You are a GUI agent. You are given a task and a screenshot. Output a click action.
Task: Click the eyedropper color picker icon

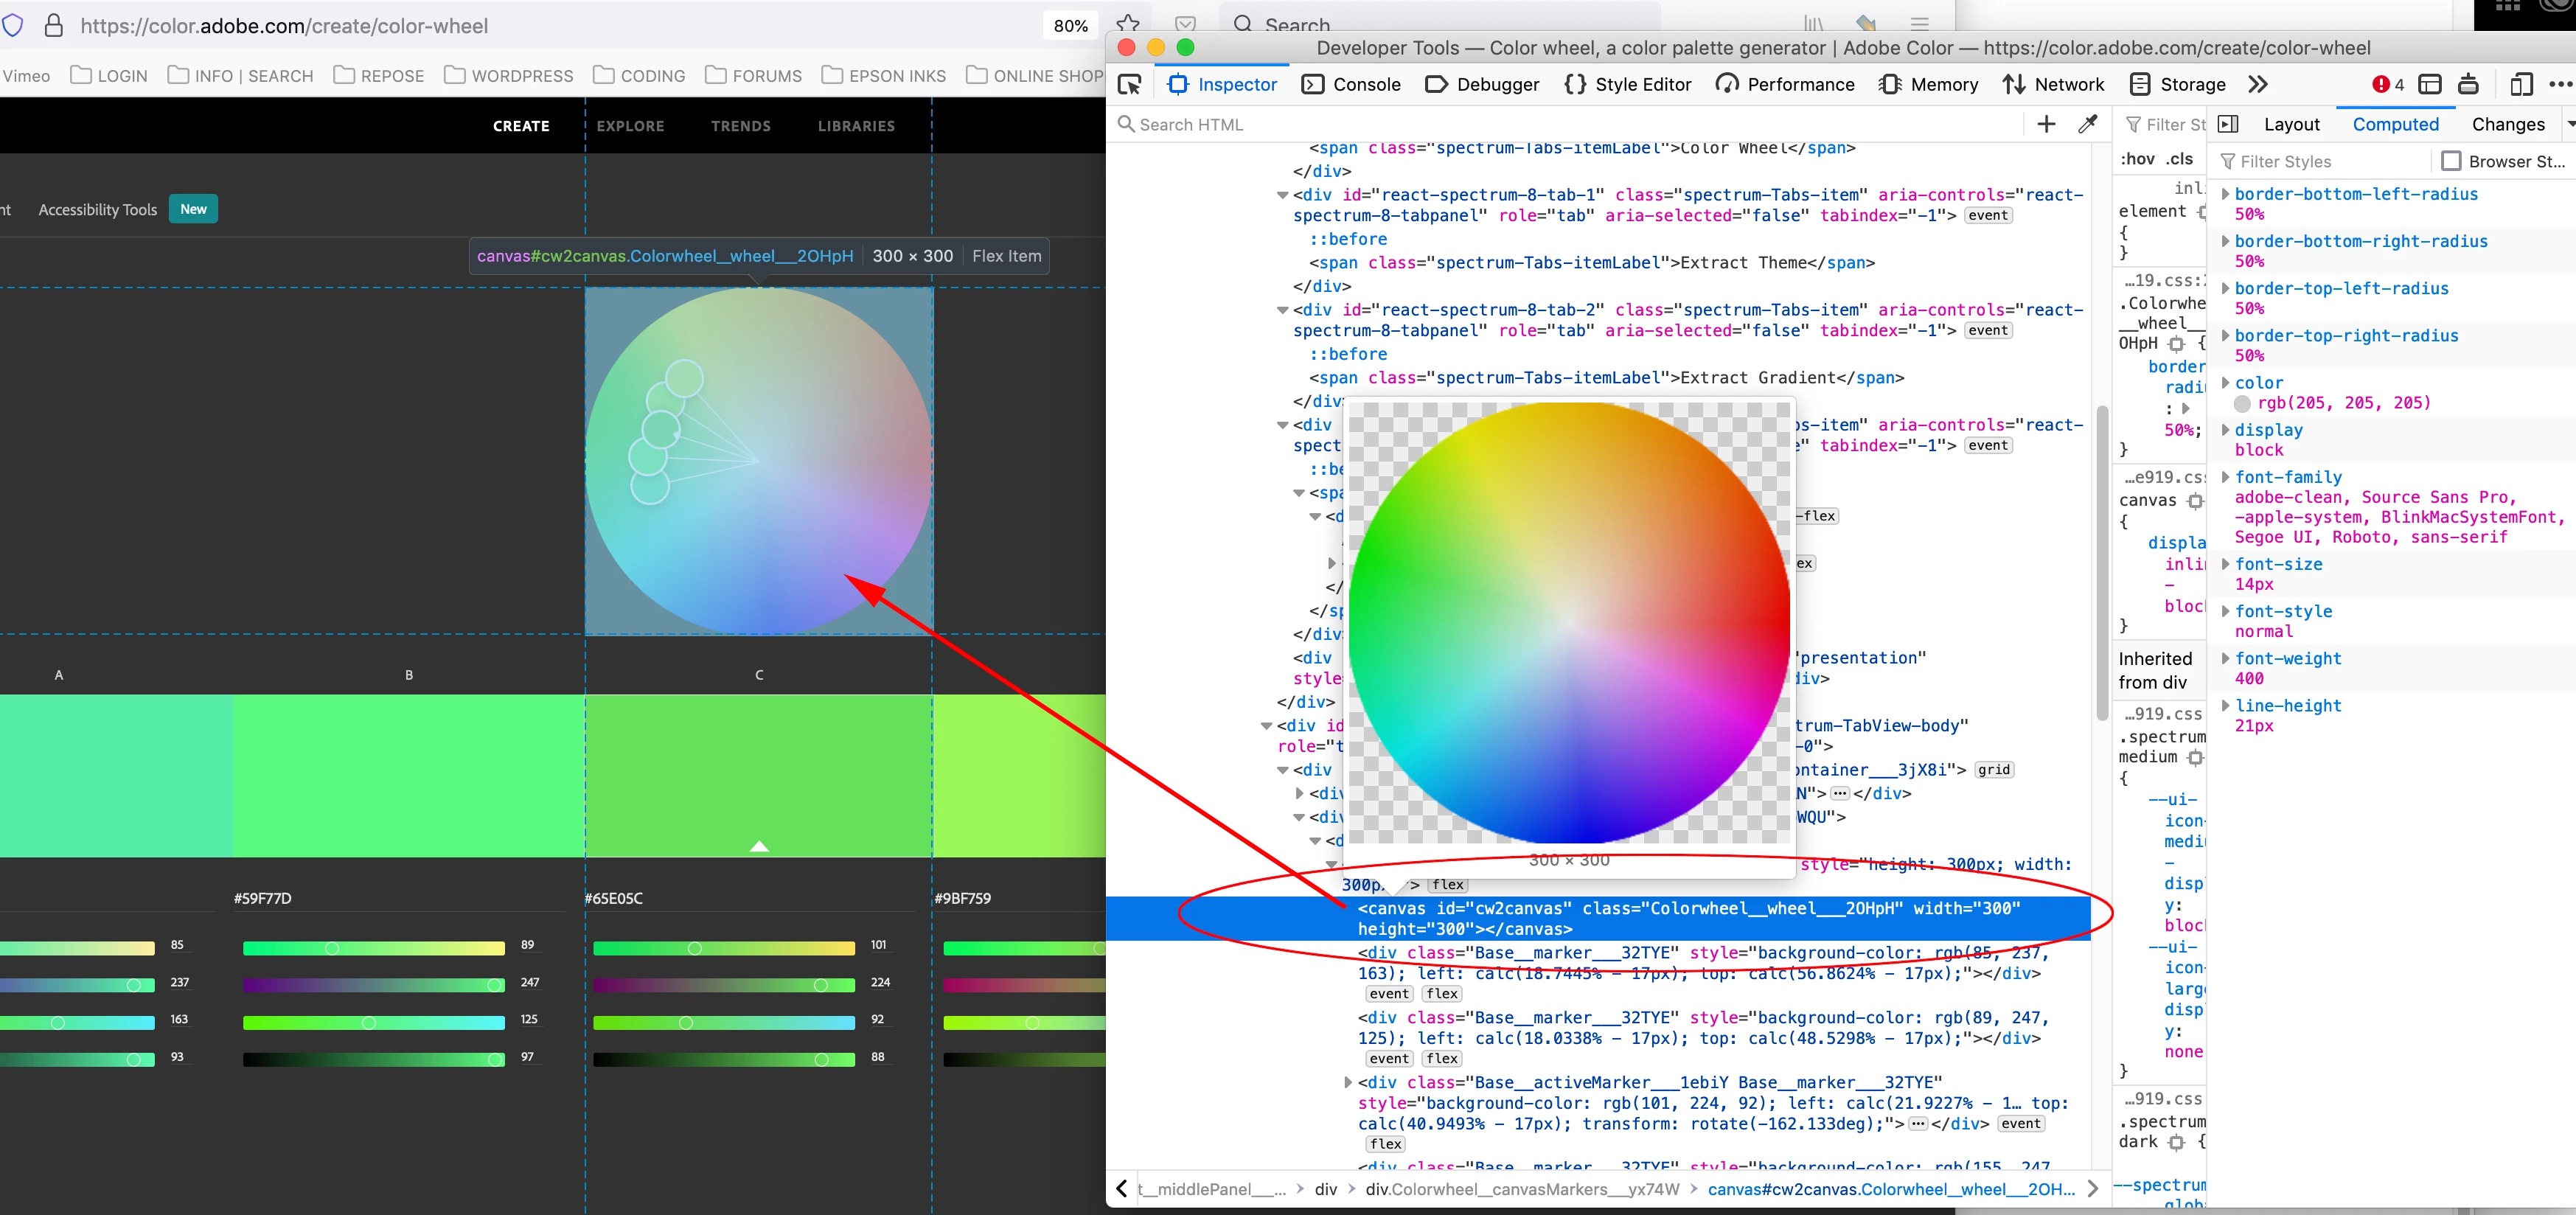click(x=2087, y=124)
